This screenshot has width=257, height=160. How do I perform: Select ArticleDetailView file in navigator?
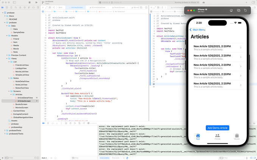click(x=25, y=98)
